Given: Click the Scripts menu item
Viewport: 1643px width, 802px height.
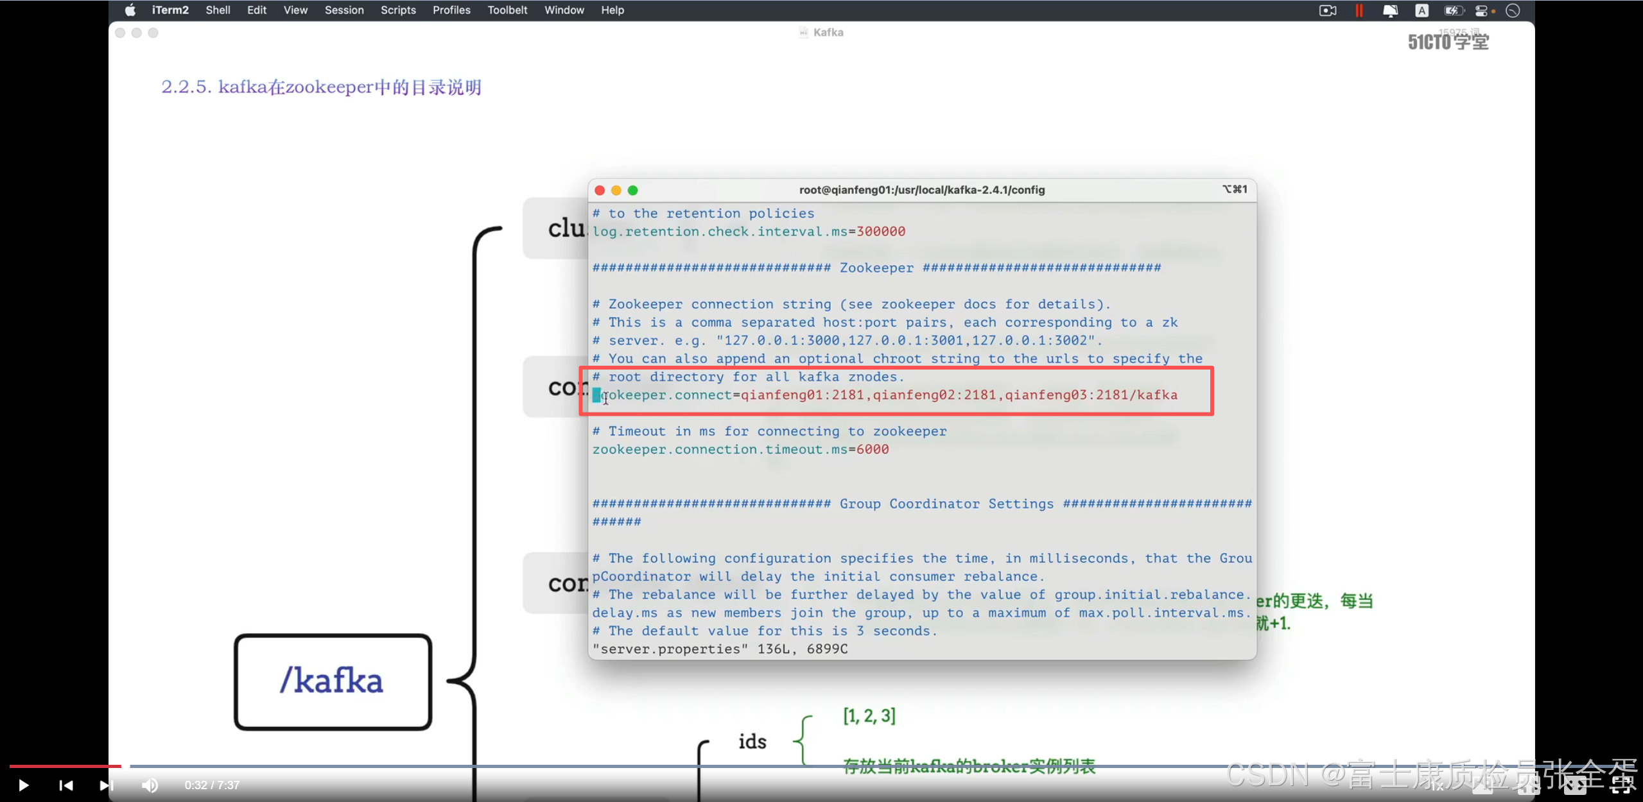Looking at the screenshot, I should point(397,10).
